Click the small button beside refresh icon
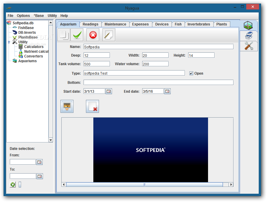 tap(20, 185)
